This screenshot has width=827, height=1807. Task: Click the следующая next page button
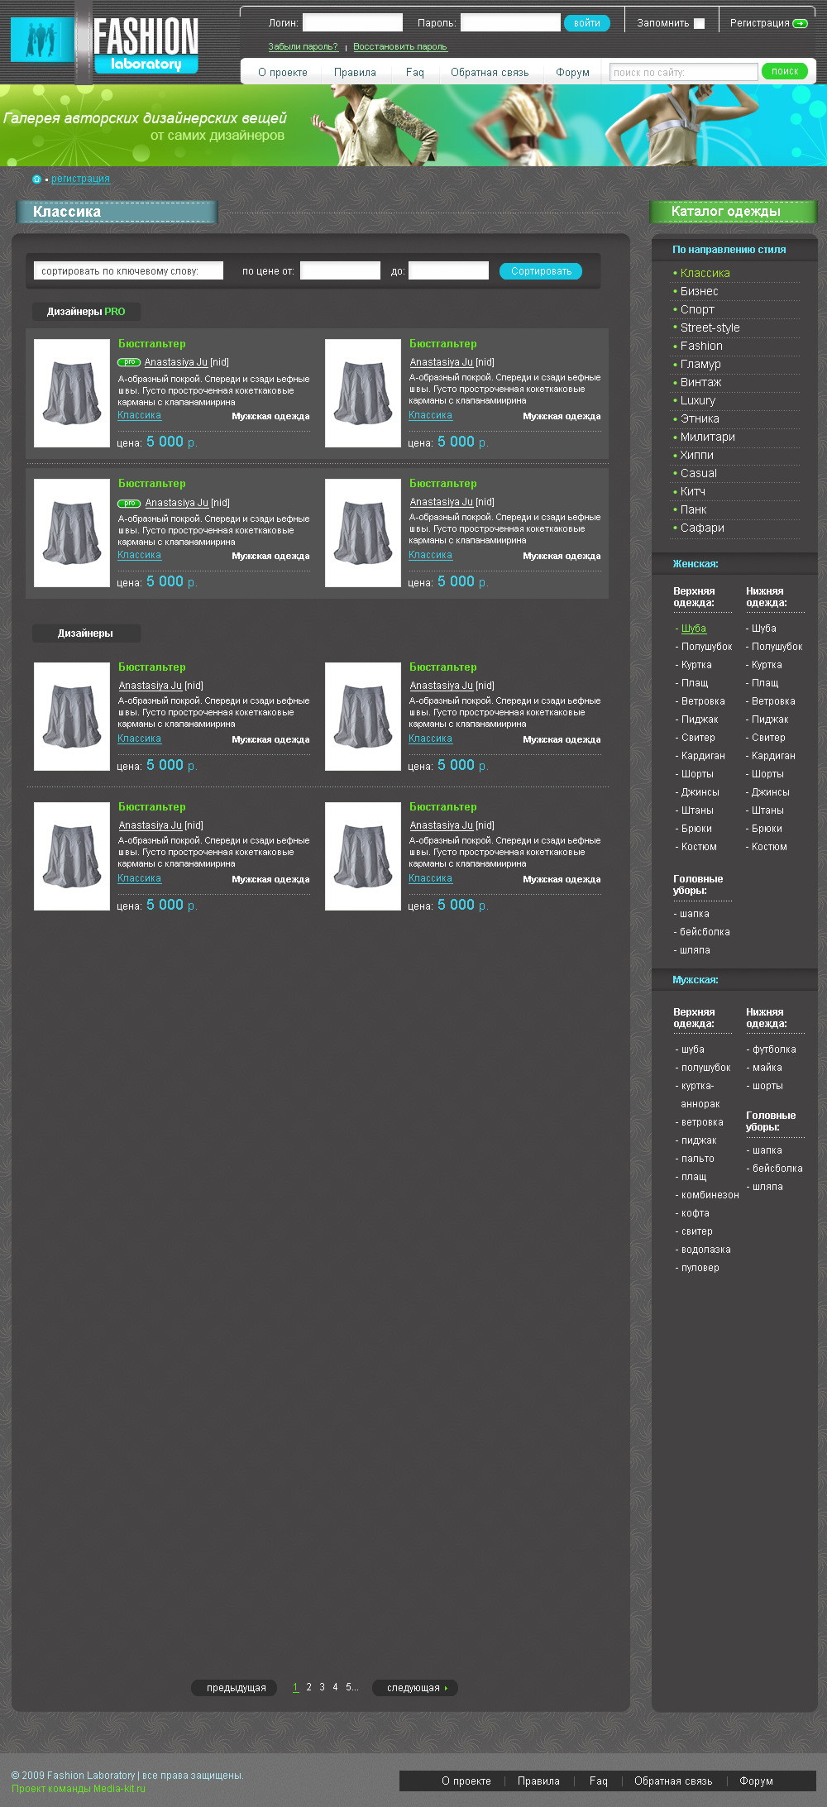(414, 1688)
